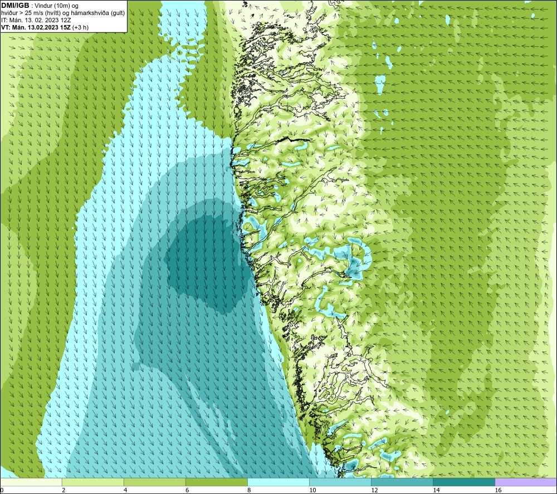Click the scale label "6"
Screen dimensions: 557x494
click(187, 490)
